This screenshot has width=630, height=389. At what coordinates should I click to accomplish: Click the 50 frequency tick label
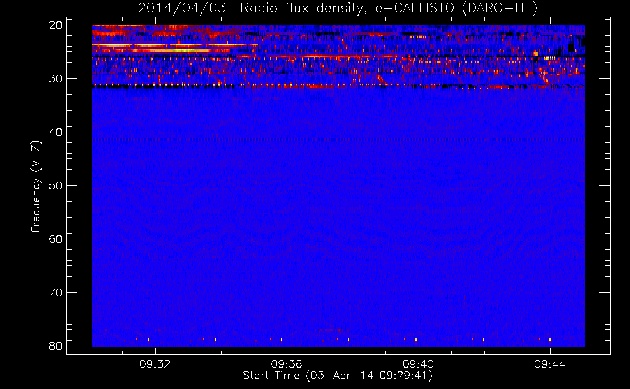tap(56, 186)
